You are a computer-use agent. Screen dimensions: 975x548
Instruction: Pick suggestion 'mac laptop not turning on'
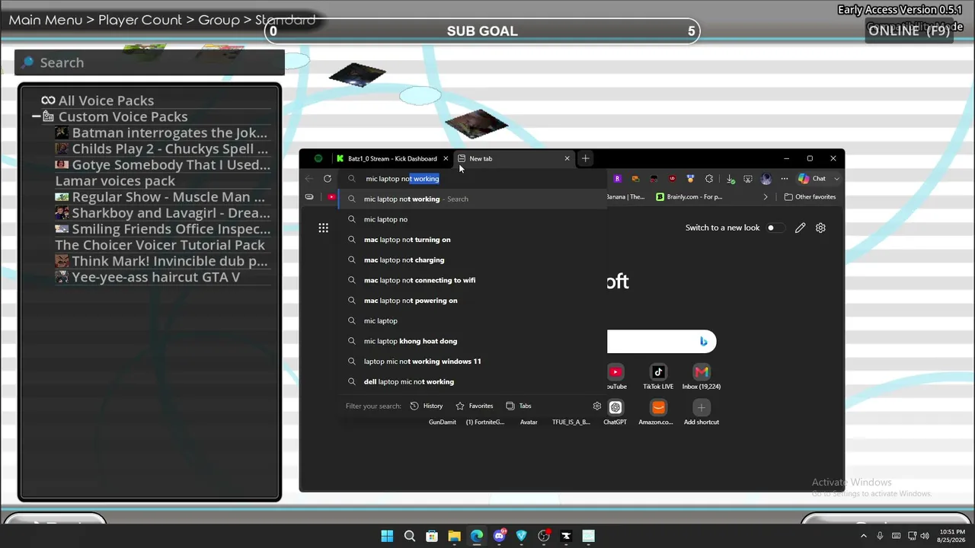click(473, 240)
